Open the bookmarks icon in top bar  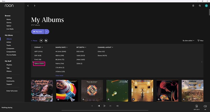click(193, 5)
